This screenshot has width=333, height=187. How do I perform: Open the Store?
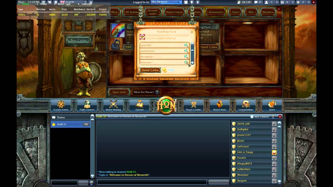[272, 105]
